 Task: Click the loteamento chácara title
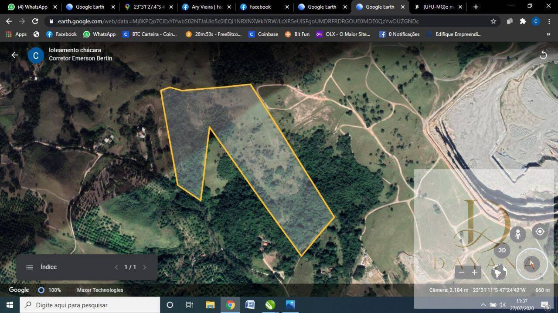coord(75,50)
